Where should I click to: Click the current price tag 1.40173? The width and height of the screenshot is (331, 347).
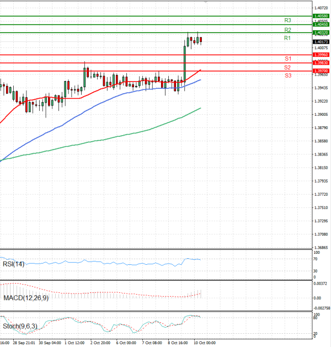(x=321, y=42)
